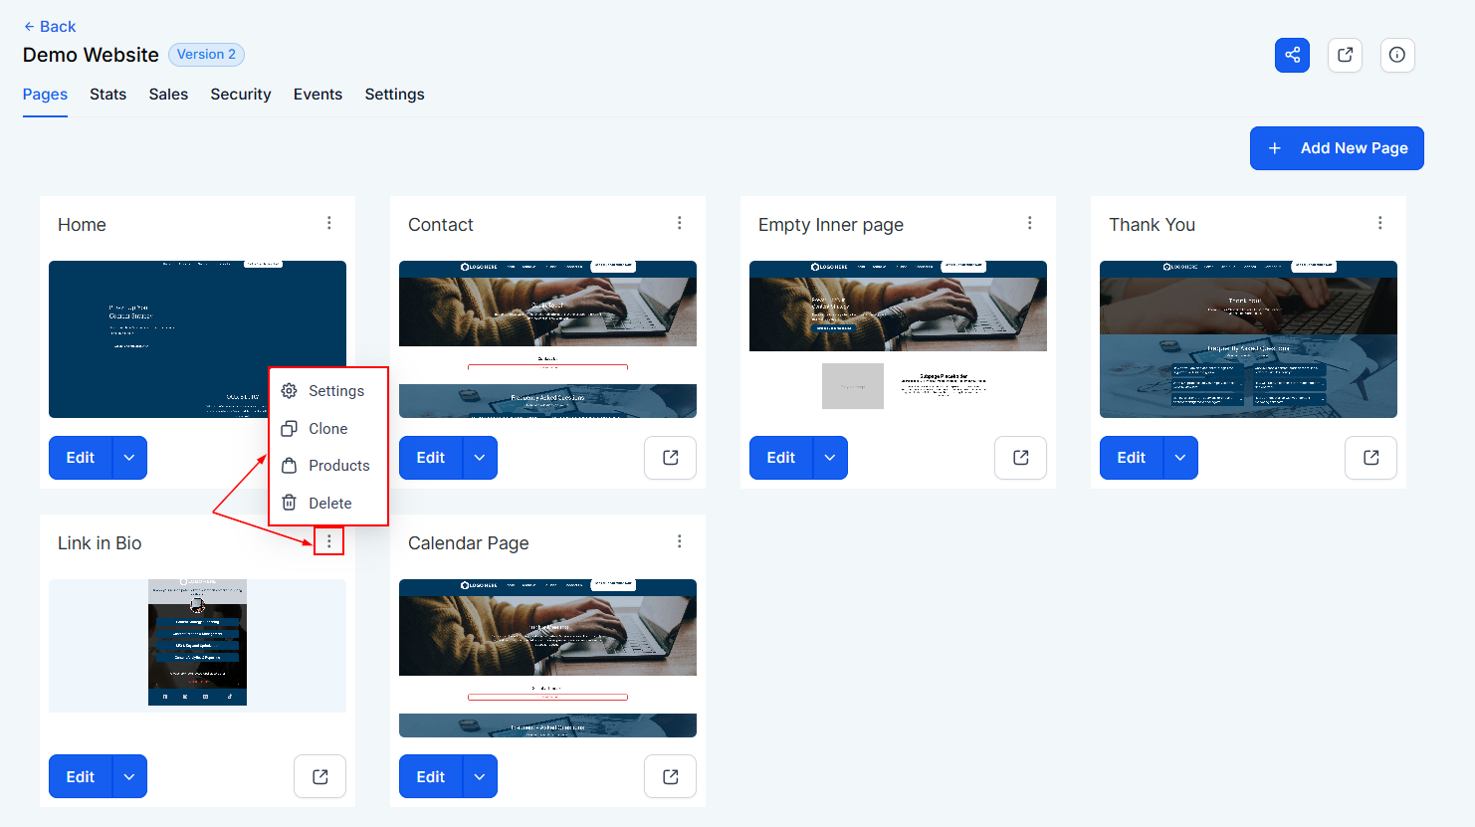
Task: Open three-dot menu on Thank You card
Action: [1380, 223]
